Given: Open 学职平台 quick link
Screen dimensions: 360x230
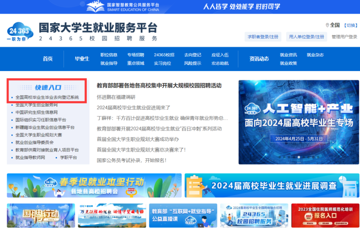Looking at the screenshot, I should (68, 157).
